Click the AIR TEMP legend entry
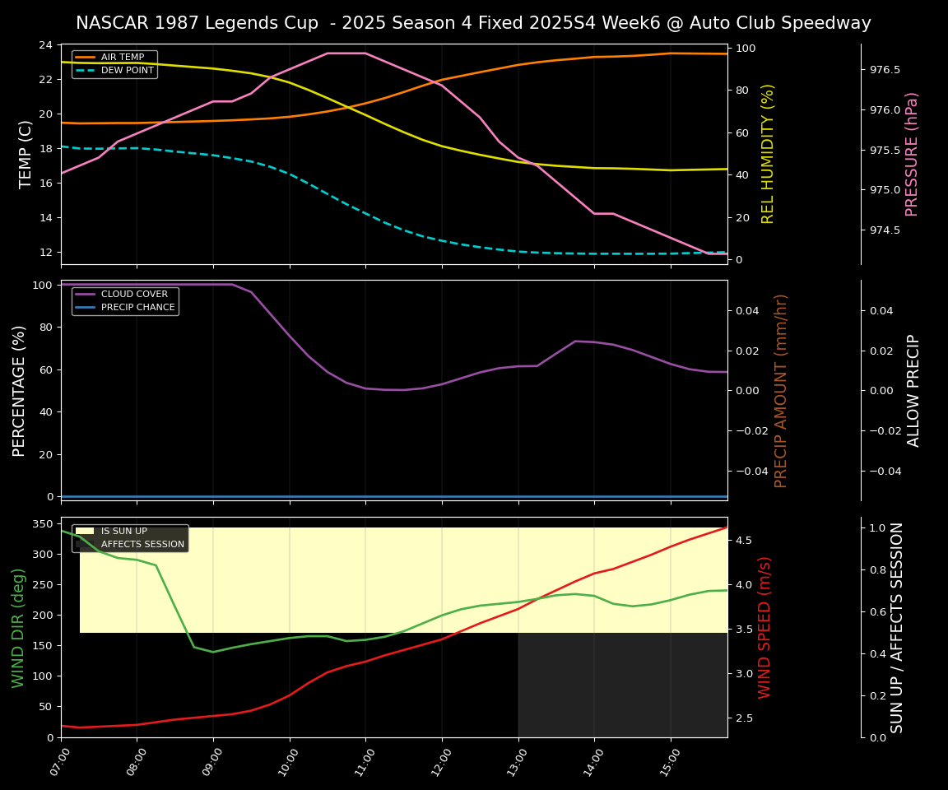Viewport: 948px width, 790px height. [122, 58]
